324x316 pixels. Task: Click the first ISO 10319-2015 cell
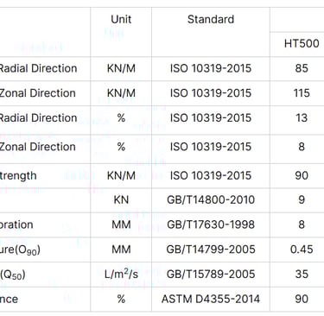[x=211, y=68]
